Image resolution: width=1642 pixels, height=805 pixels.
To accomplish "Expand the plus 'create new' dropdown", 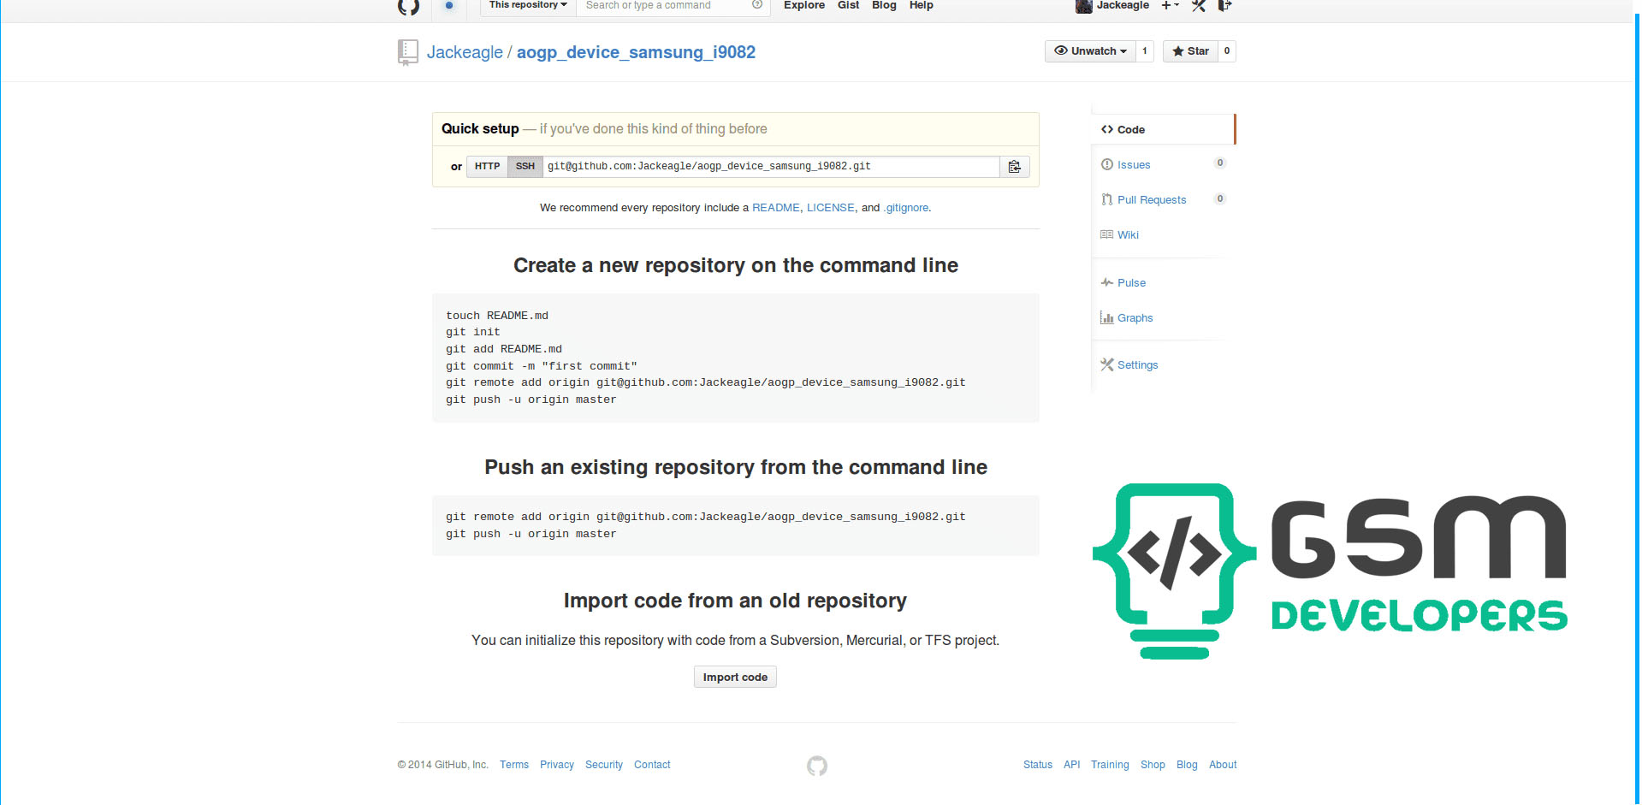I will click(x=1170, y=5).
